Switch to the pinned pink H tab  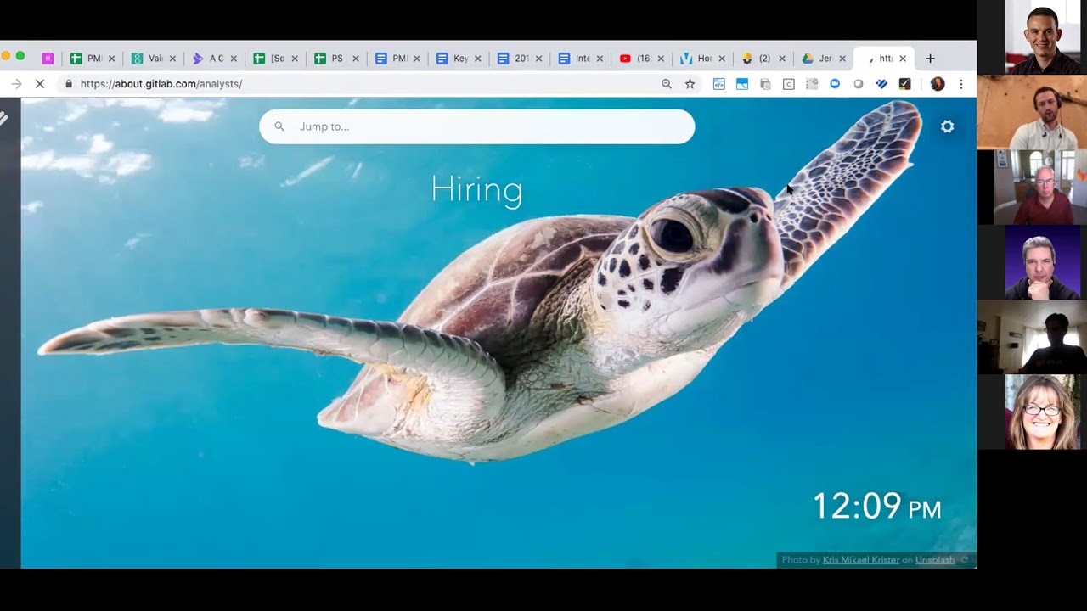48,59
